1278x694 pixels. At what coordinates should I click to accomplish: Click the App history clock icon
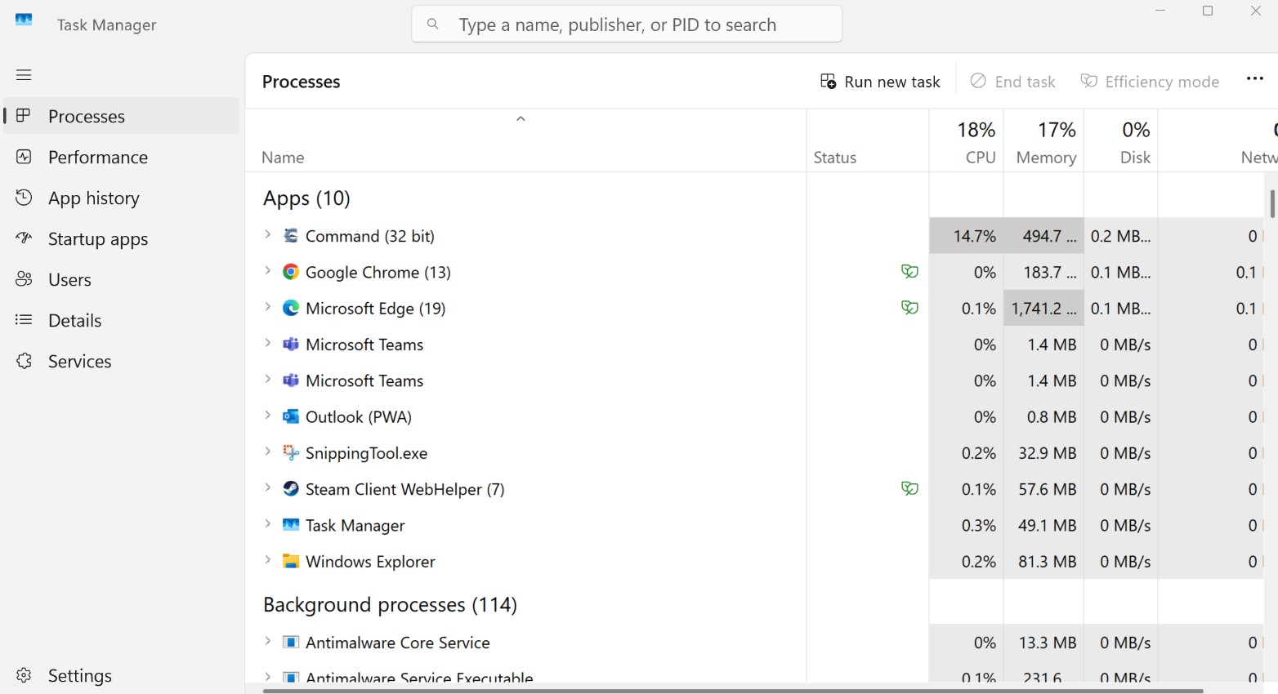point(24,198)
